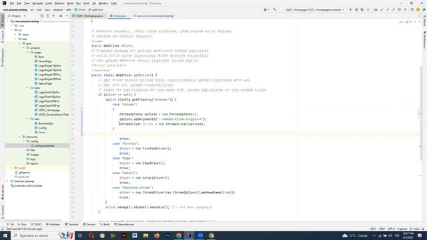Open the Bookmarks tool window

[x=3, y=192]
